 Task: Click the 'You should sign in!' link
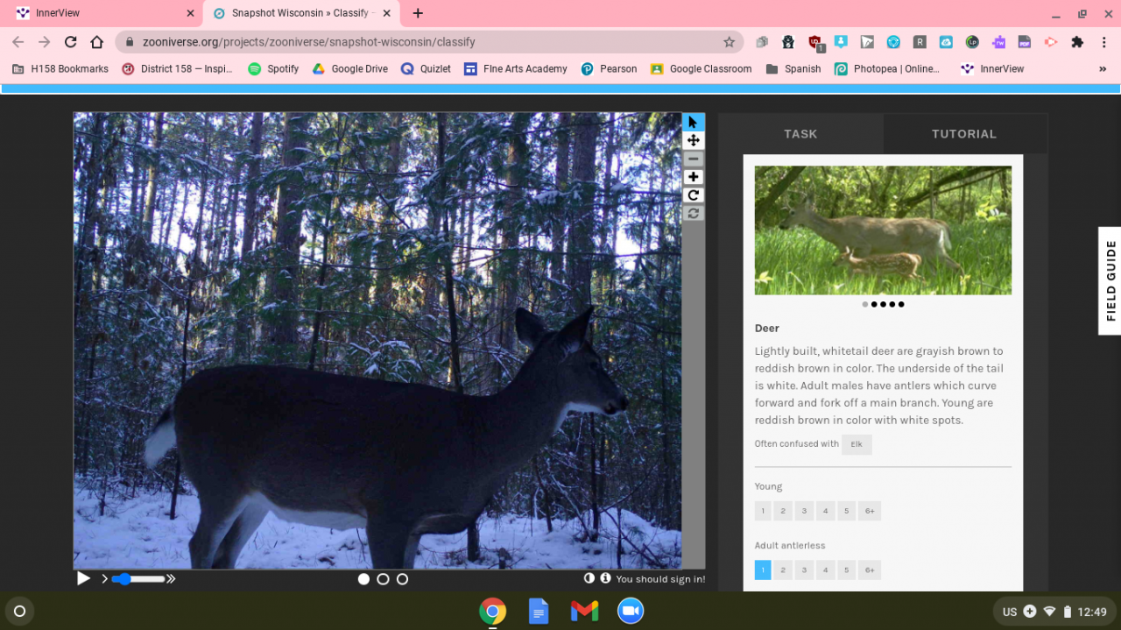(660, 579)
